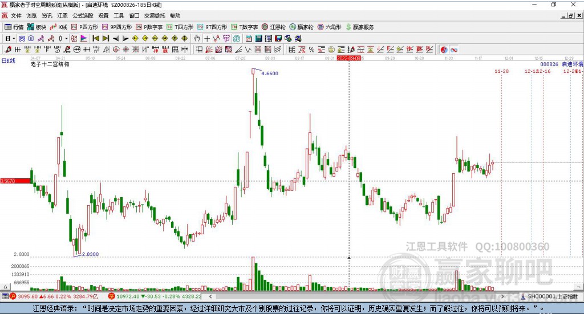Open the calculator tool icon
This screenshot has width=584, height=314.
tap(258, 38)
